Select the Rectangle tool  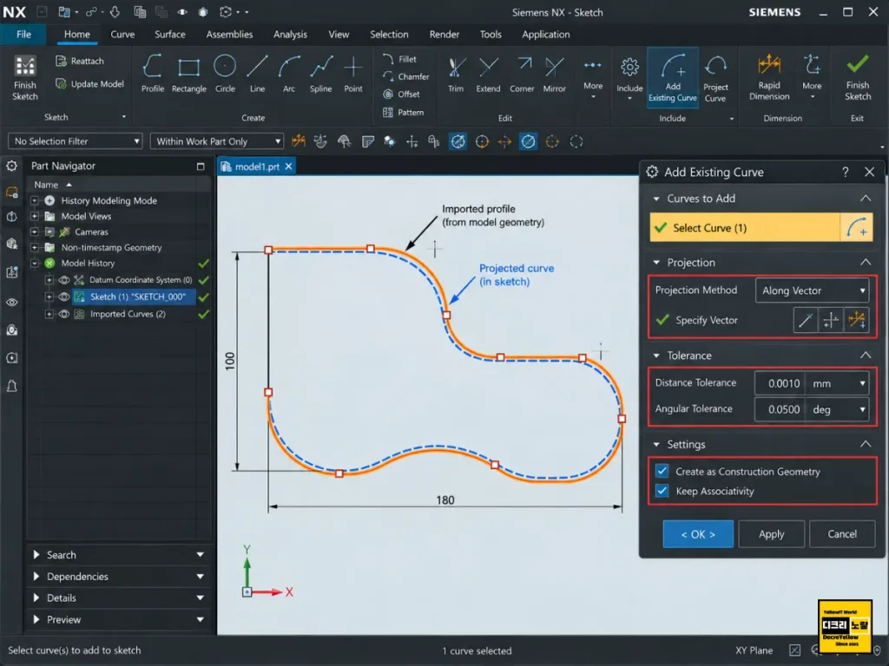point(188,74)
